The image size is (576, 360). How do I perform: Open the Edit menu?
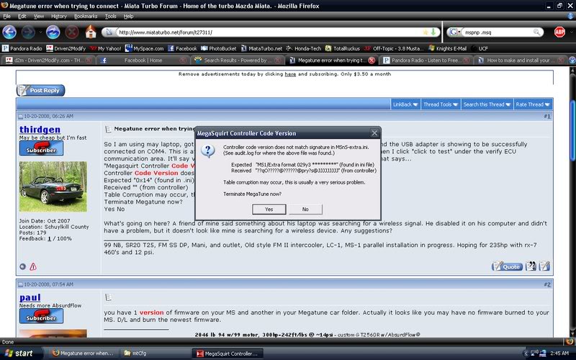pos(22,16)
